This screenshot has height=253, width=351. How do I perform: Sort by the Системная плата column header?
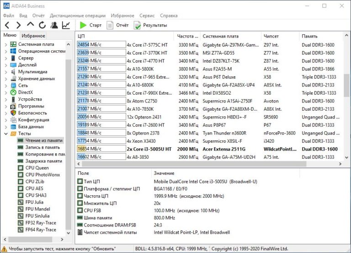pyautogui.click(x=231, y=36)
